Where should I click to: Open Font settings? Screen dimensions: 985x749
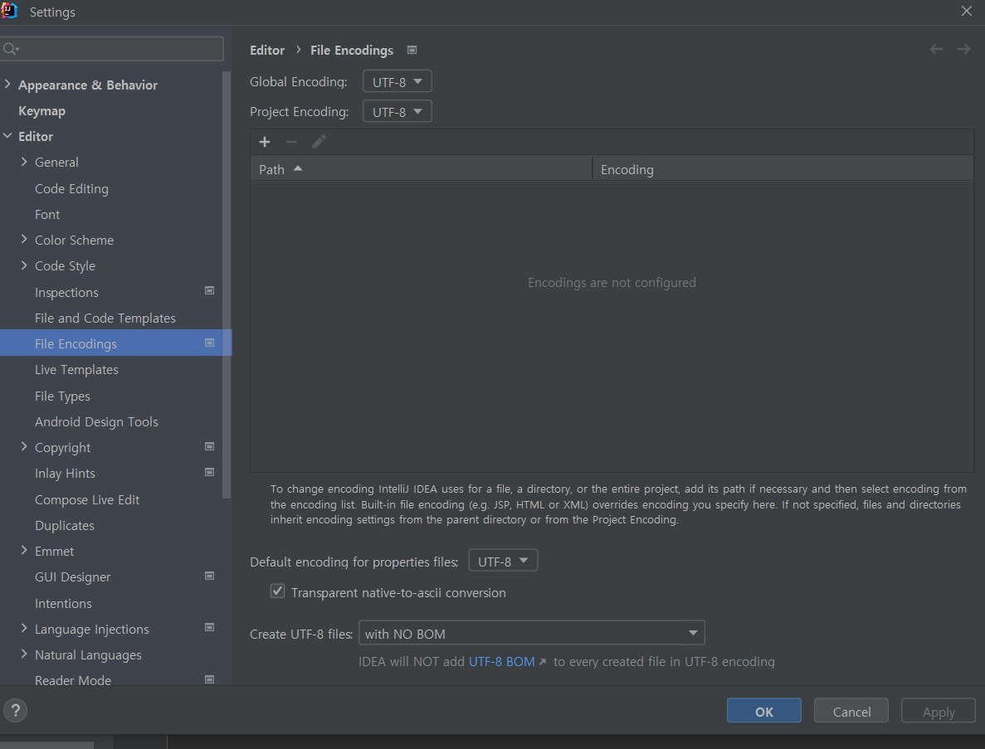click(47, 214)
